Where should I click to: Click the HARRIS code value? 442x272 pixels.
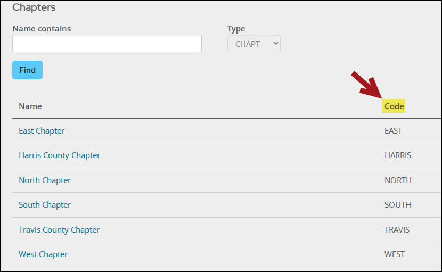398,155
